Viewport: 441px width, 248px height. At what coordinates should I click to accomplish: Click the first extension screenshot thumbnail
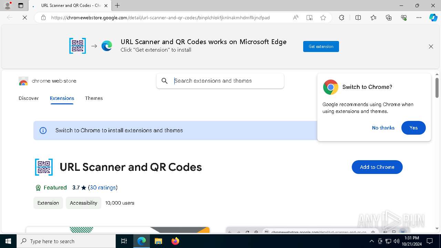(118, 230)
